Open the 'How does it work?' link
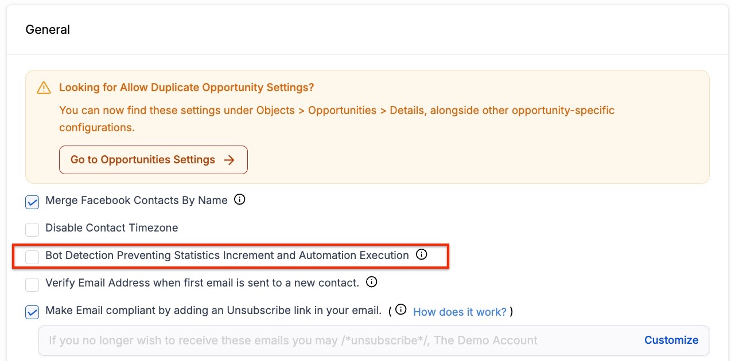Screen dimensions: 731x361 point(460,312)
